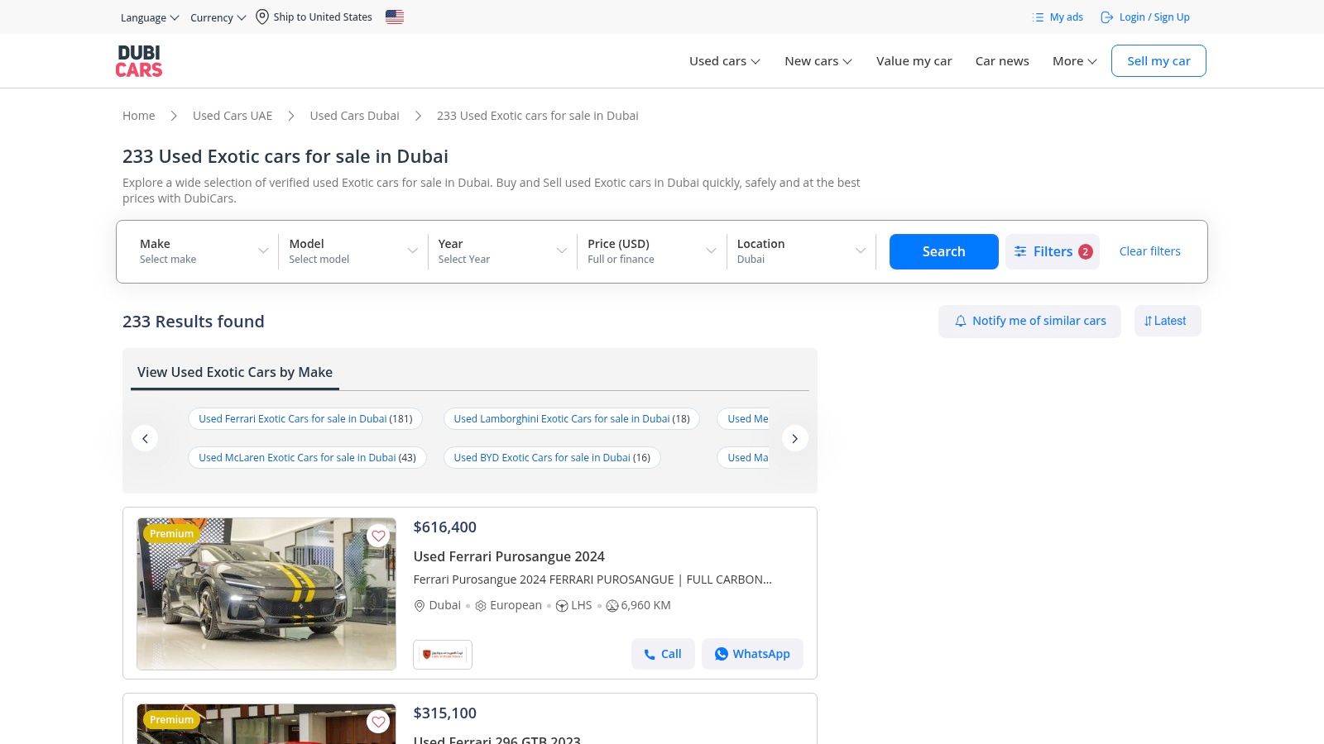This screenshot has width=1324, height=744.
Task: Open the Make selector
Action: (x=204, y=251)
